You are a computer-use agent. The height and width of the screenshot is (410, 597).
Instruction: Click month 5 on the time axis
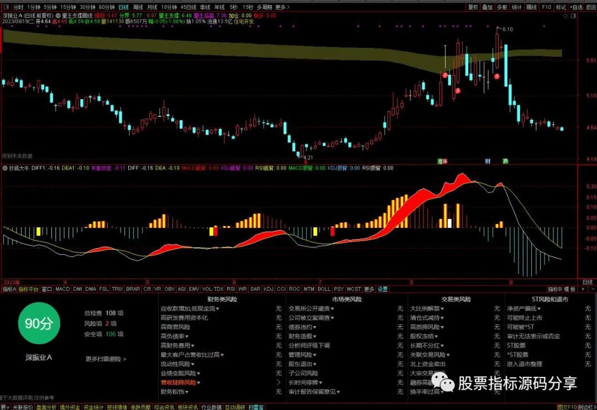coord(148,283)
